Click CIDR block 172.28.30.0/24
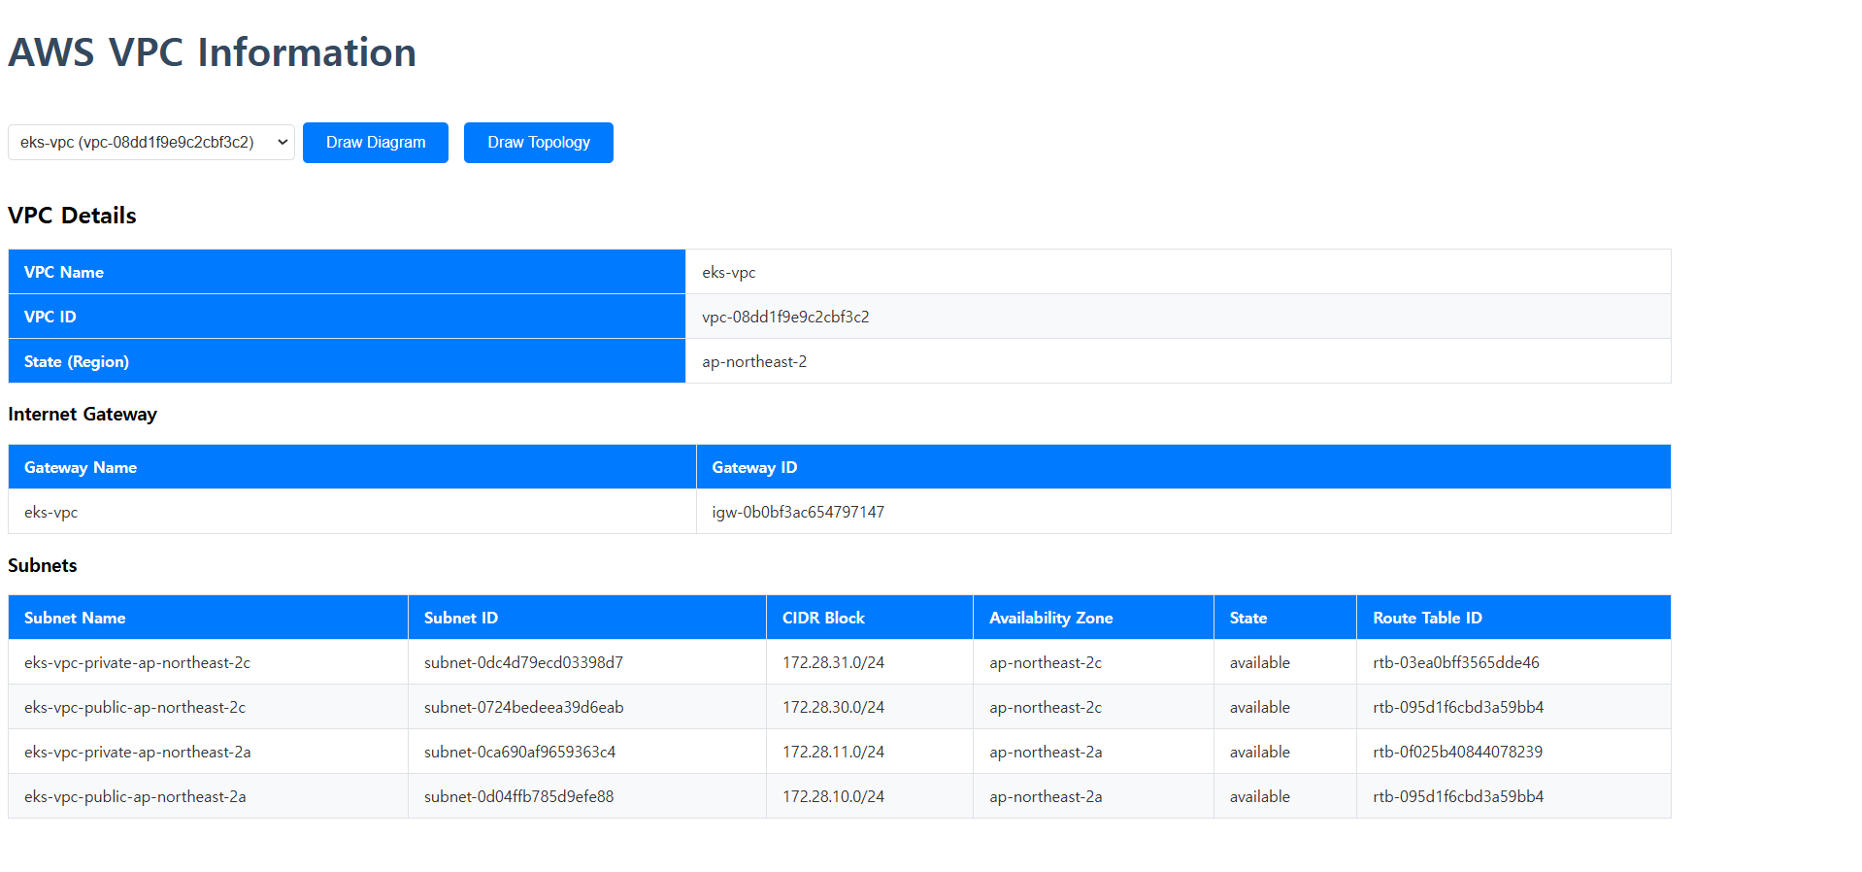The width and height of the screenshot is (1862, 872). [x=833, y=707]
